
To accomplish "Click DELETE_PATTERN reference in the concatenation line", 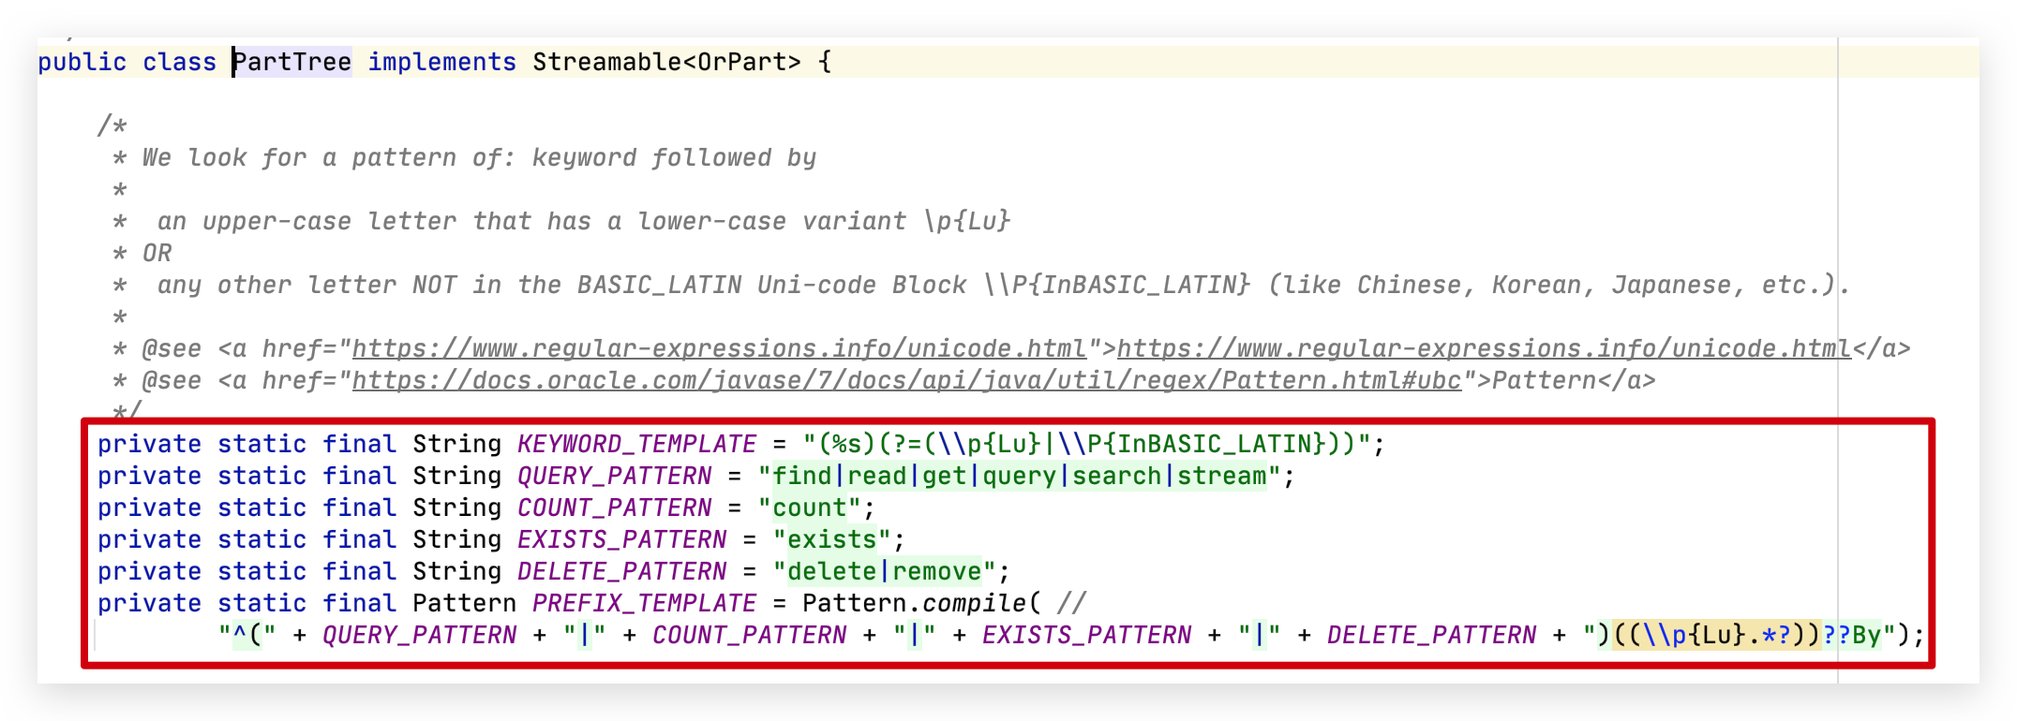I will 1430,635.
